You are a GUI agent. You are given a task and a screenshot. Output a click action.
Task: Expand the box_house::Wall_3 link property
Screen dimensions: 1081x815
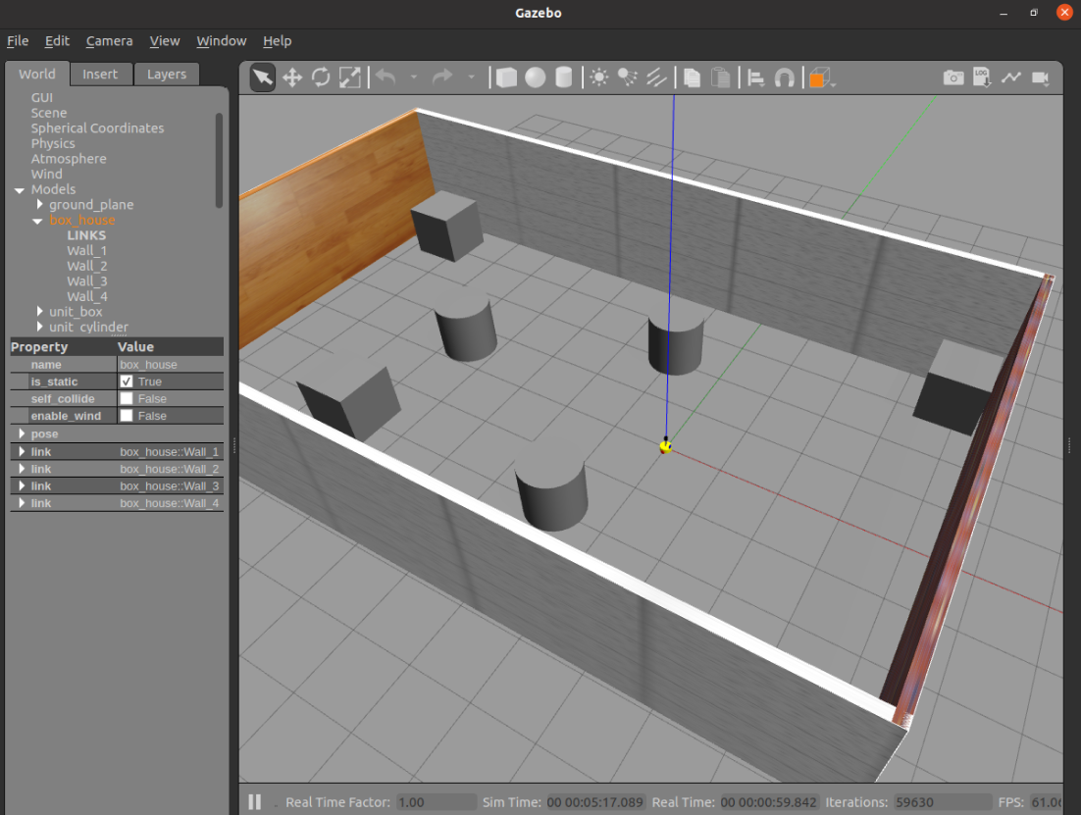point(22,486)
